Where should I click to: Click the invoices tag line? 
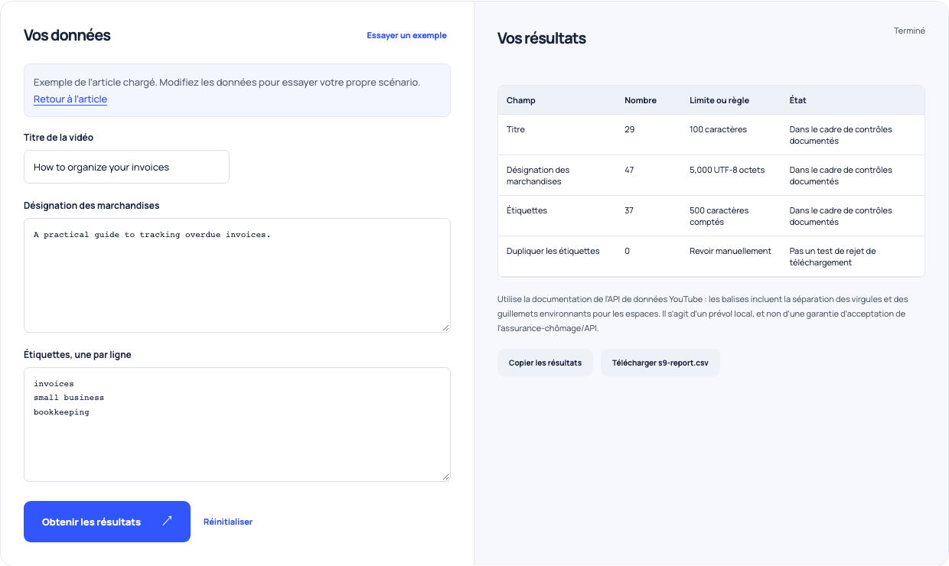[54, 384]
